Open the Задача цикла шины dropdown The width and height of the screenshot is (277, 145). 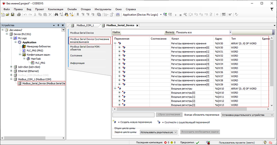tap(159, 132)
